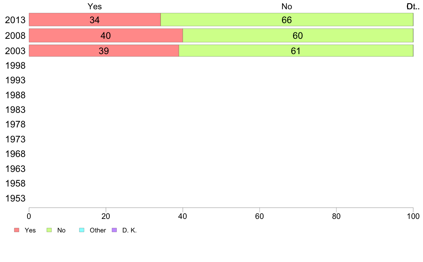Click the 1953 year label
This screenshot has height=262, width=423.
[15, 198]
